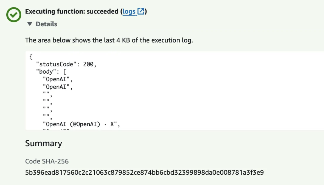Click the statusCode 200 line
324x185 pixels.
pyautogui.click(x=66, y=64)
